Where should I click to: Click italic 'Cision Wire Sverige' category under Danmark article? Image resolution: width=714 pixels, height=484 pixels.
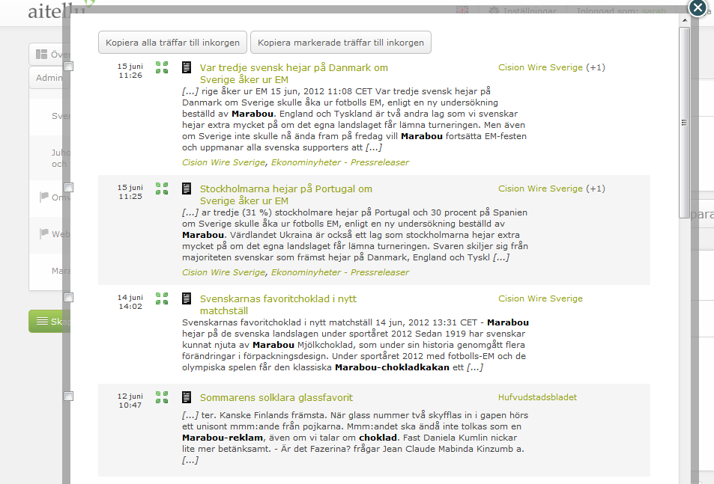pyautogui.click(x=223, y=162)
